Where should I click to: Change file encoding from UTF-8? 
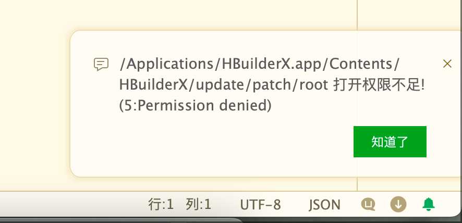(261, 205)
